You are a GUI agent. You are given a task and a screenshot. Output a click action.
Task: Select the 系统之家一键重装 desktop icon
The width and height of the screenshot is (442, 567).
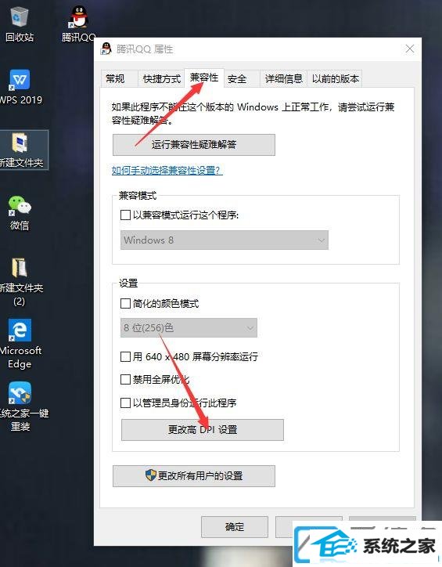tap(20, 392)
